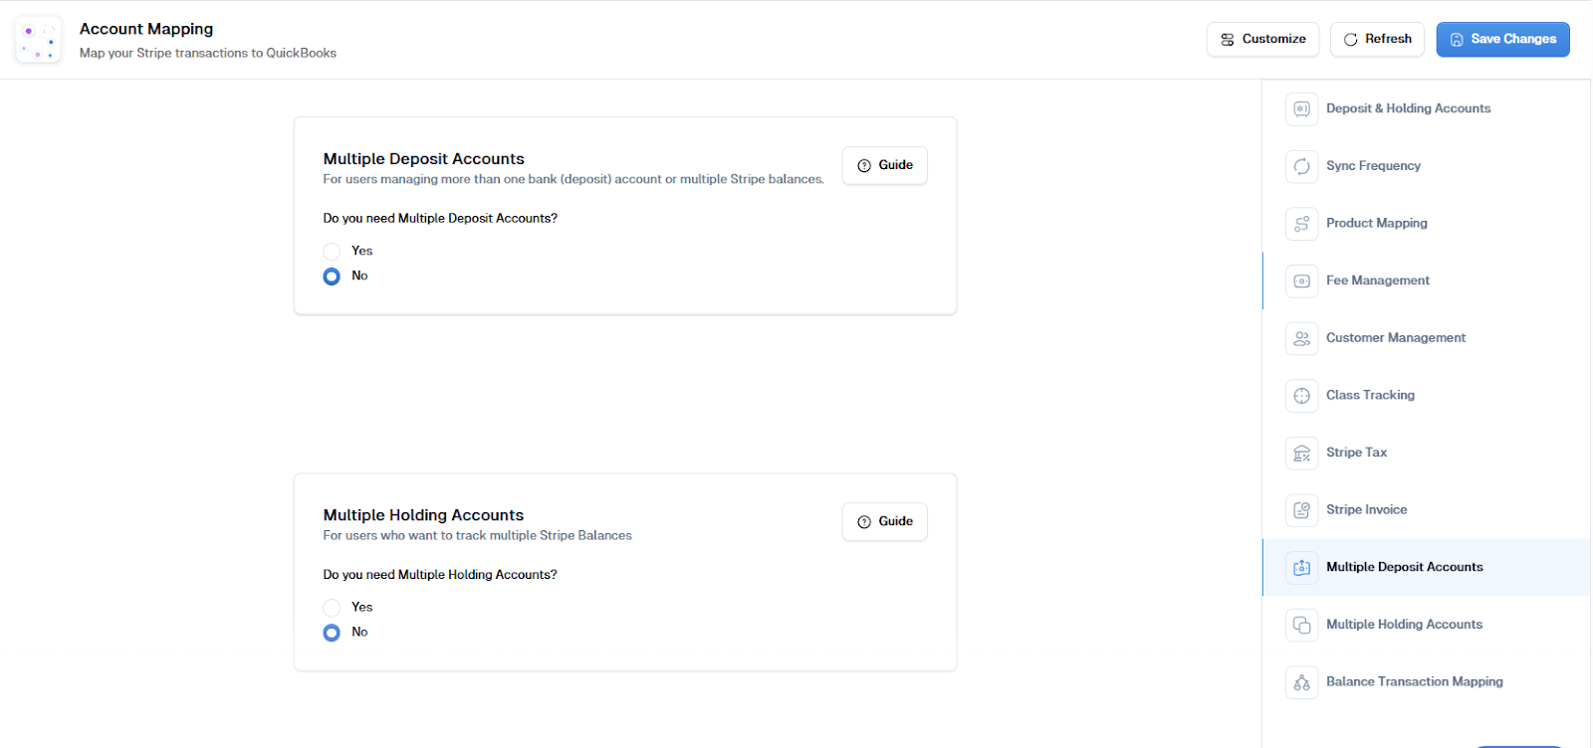Open the Guide for Multiple Holding Accounts
The width and height of the screenshot is (1593, 748).
tap(884, 521)
